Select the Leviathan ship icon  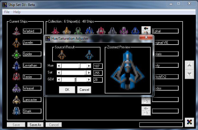click(x=17, y=65)
